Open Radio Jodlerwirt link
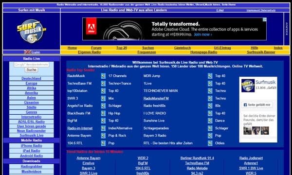Viewport: 292px width, 175px height. [x=251, y=158]
